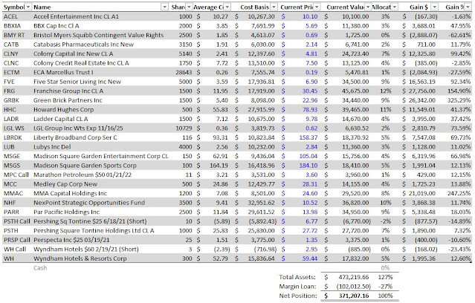
Task: Click the Total Assets value 473,219.66
Action: click(354, 277)
